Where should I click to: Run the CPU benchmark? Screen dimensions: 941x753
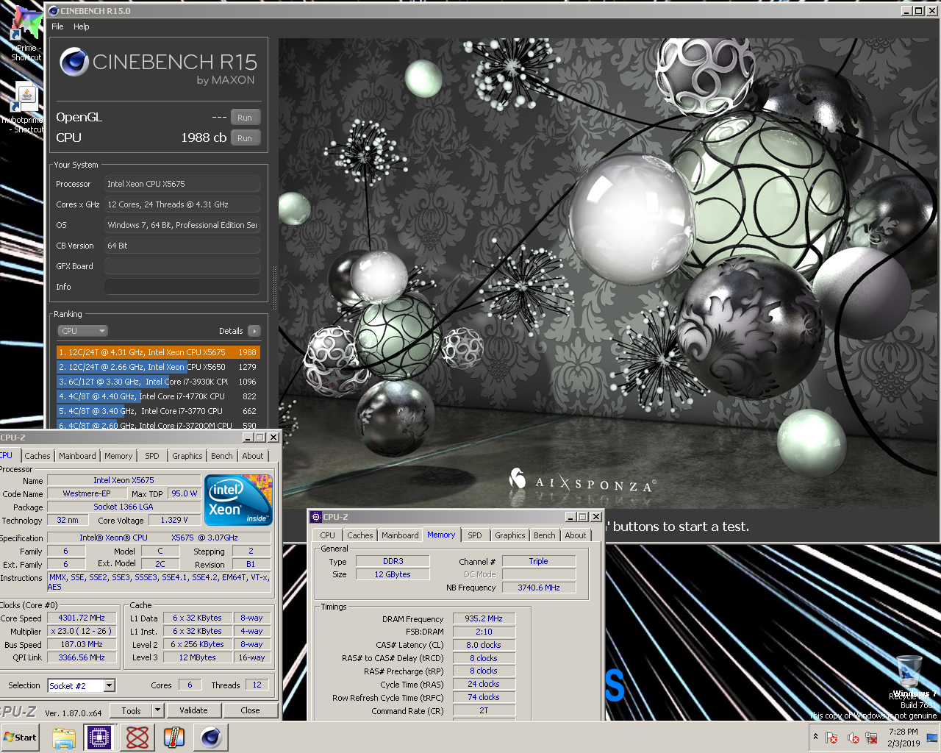click(x=245, y=138)
